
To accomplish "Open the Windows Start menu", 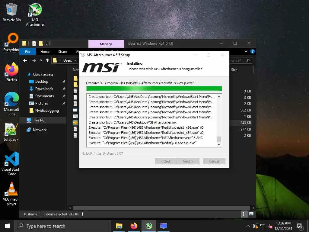I will click(x=7, y=226).
